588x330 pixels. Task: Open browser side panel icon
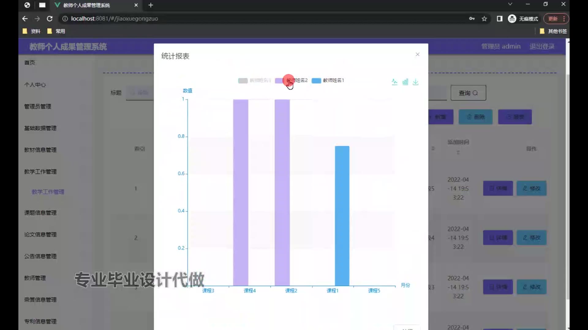click(x=499, y=19)
